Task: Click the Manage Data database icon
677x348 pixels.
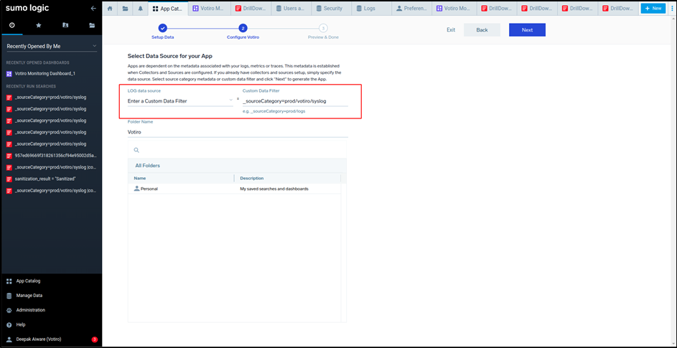Action: pos(9,296)
